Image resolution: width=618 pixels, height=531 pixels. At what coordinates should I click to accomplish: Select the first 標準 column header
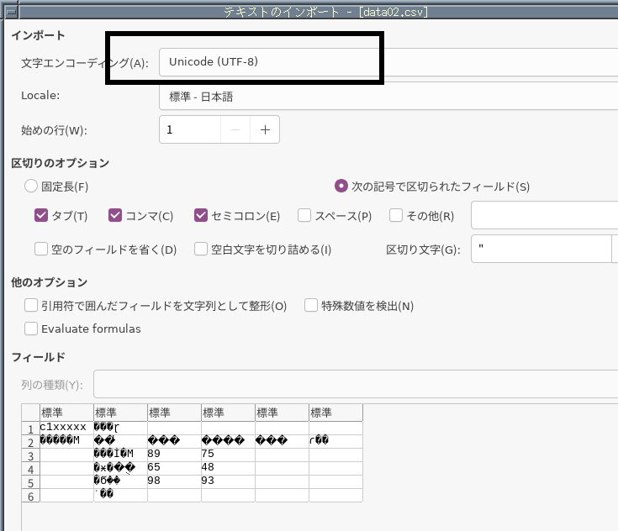point(66,413)
